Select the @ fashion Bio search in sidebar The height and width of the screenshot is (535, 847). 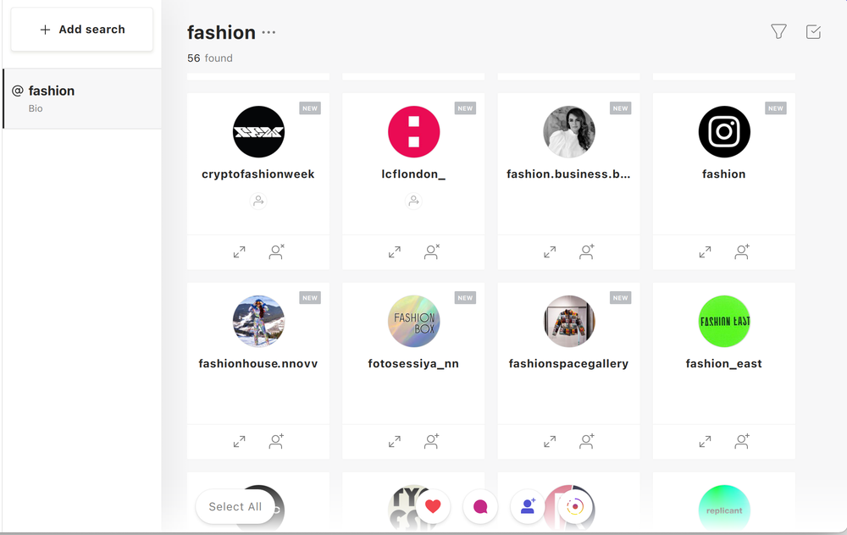pyautogui.click(x=81, y=98)
